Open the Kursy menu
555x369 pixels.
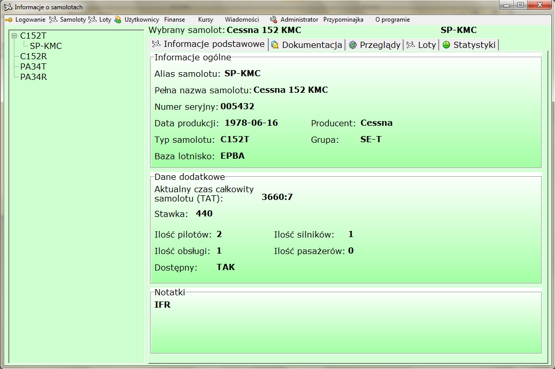click(205, 20)
